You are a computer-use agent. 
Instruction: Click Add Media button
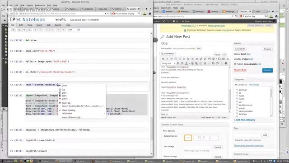point(168,53)
